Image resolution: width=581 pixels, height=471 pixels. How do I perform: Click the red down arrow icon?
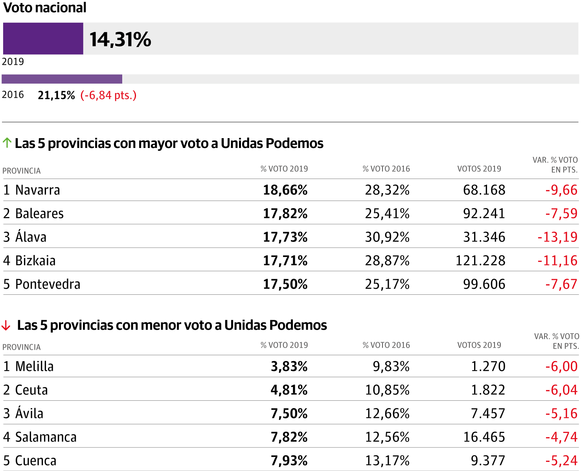coord(6,325)
